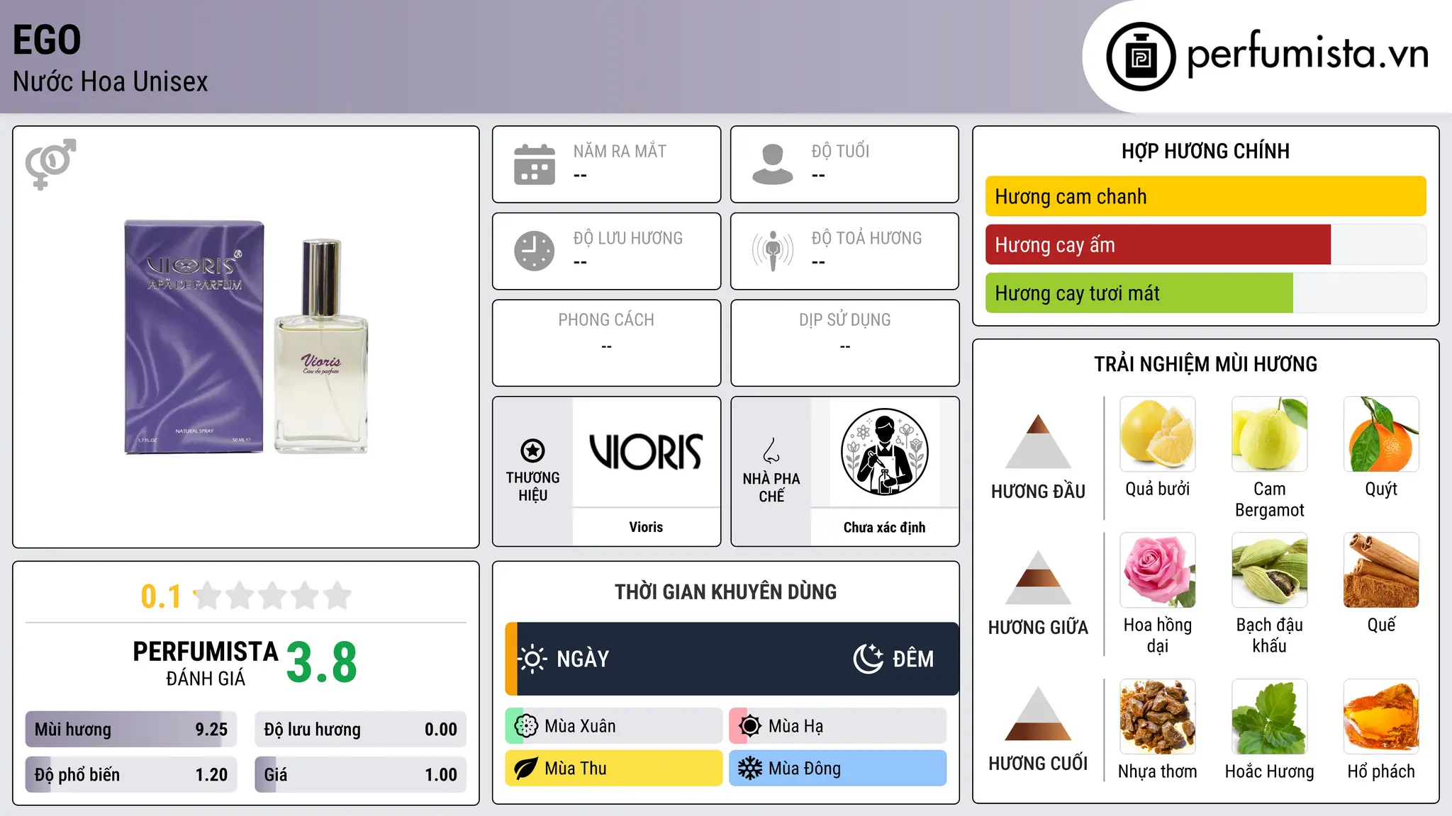Open the Hổ phách note image
This screenshot has width=1452, height=816.
(1381, 717)
